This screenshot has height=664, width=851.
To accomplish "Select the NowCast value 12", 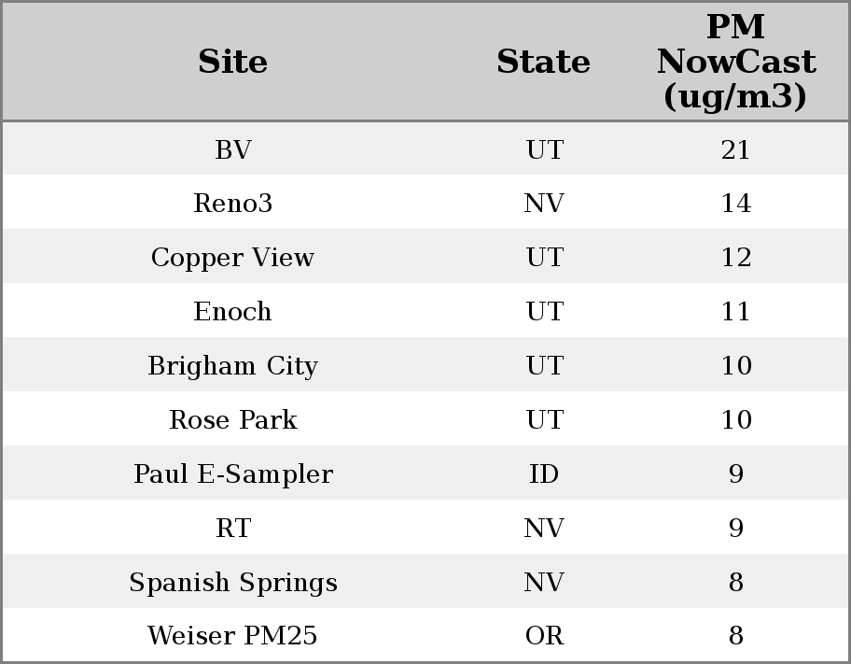I will tap(736, 258).
